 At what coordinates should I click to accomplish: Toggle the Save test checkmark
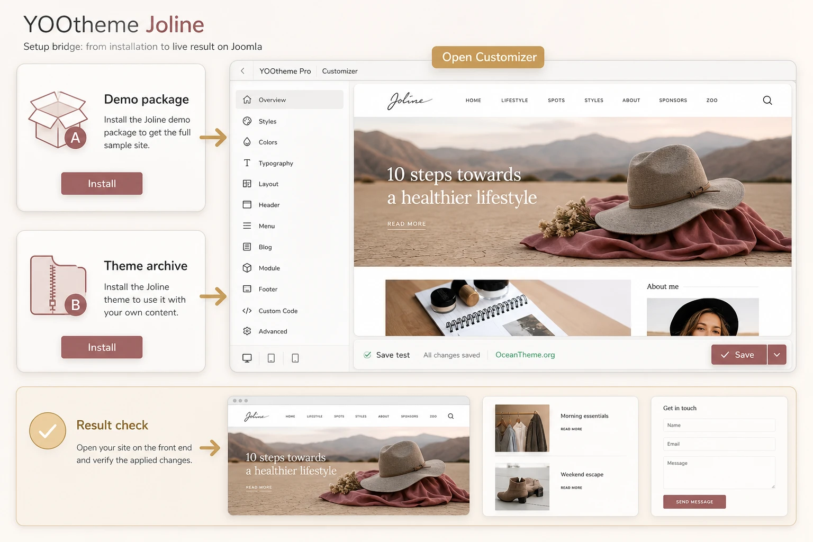(x=367, y=355)
